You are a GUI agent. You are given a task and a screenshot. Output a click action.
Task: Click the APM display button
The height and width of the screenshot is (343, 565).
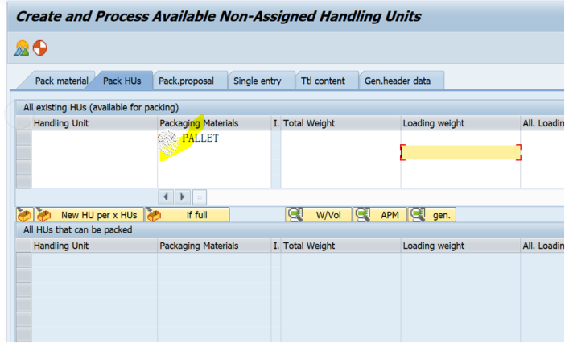(x=380, y=215)
